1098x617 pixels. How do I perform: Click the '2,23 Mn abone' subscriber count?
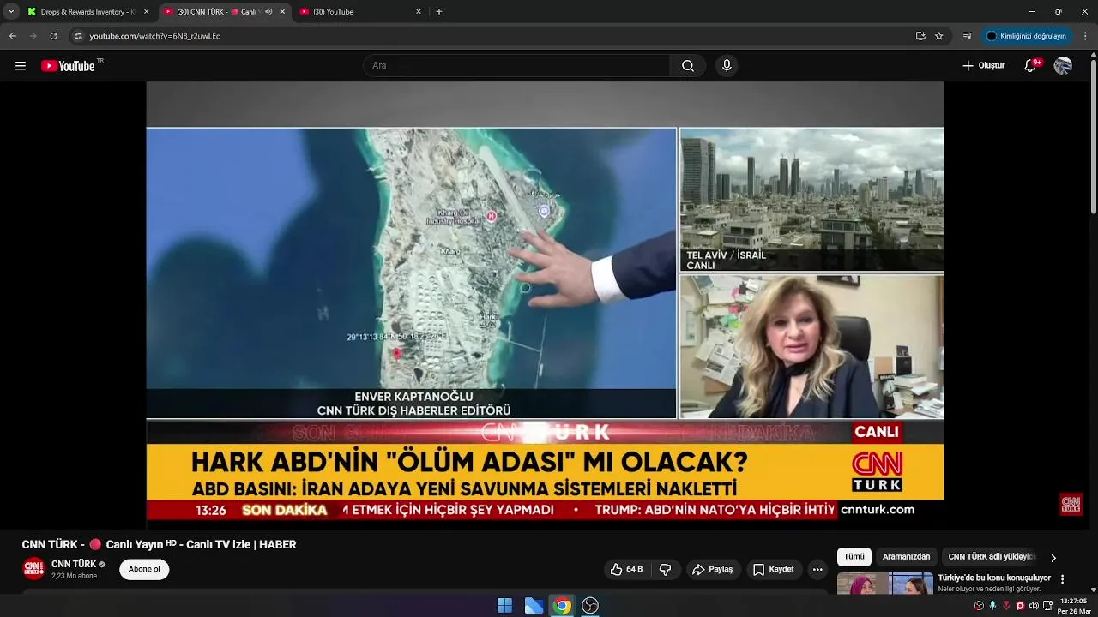(74, 576)
